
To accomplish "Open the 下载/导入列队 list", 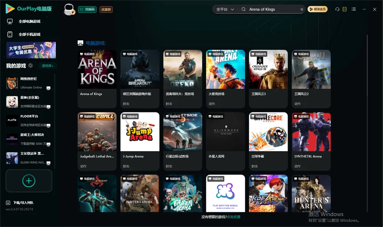I will tap(23, 203).
